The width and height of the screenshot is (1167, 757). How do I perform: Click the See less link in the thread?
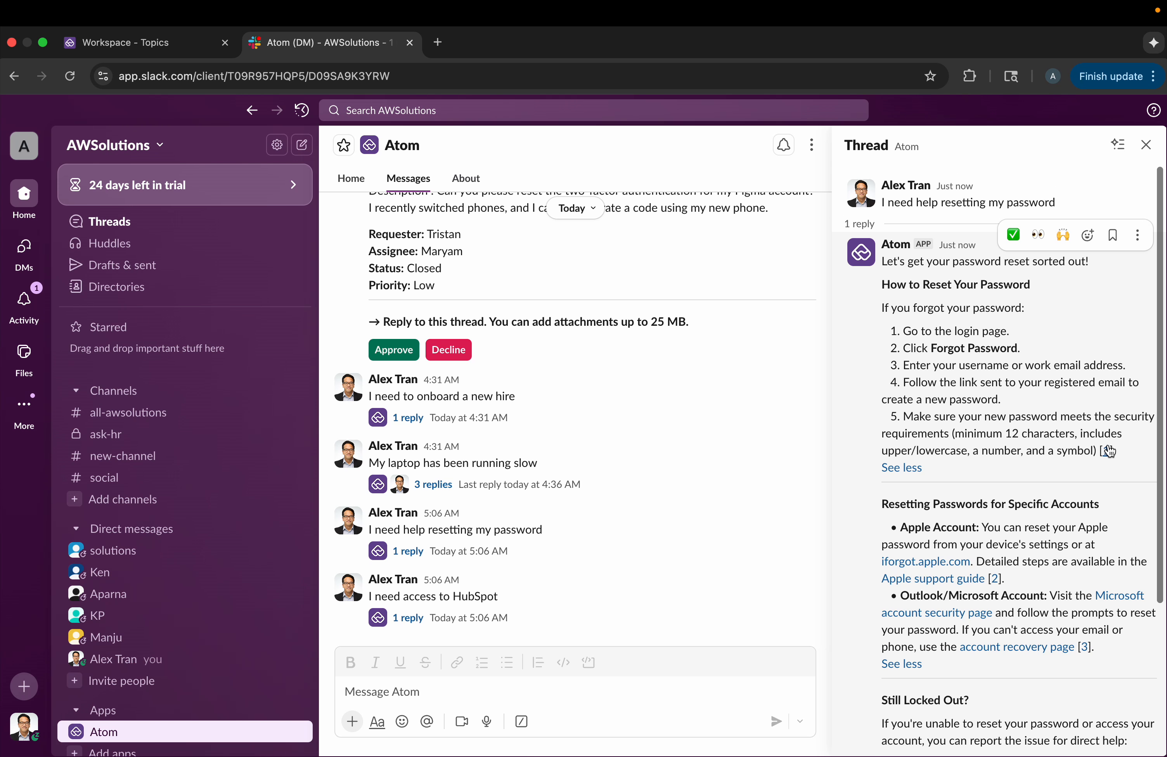point(901,467)
